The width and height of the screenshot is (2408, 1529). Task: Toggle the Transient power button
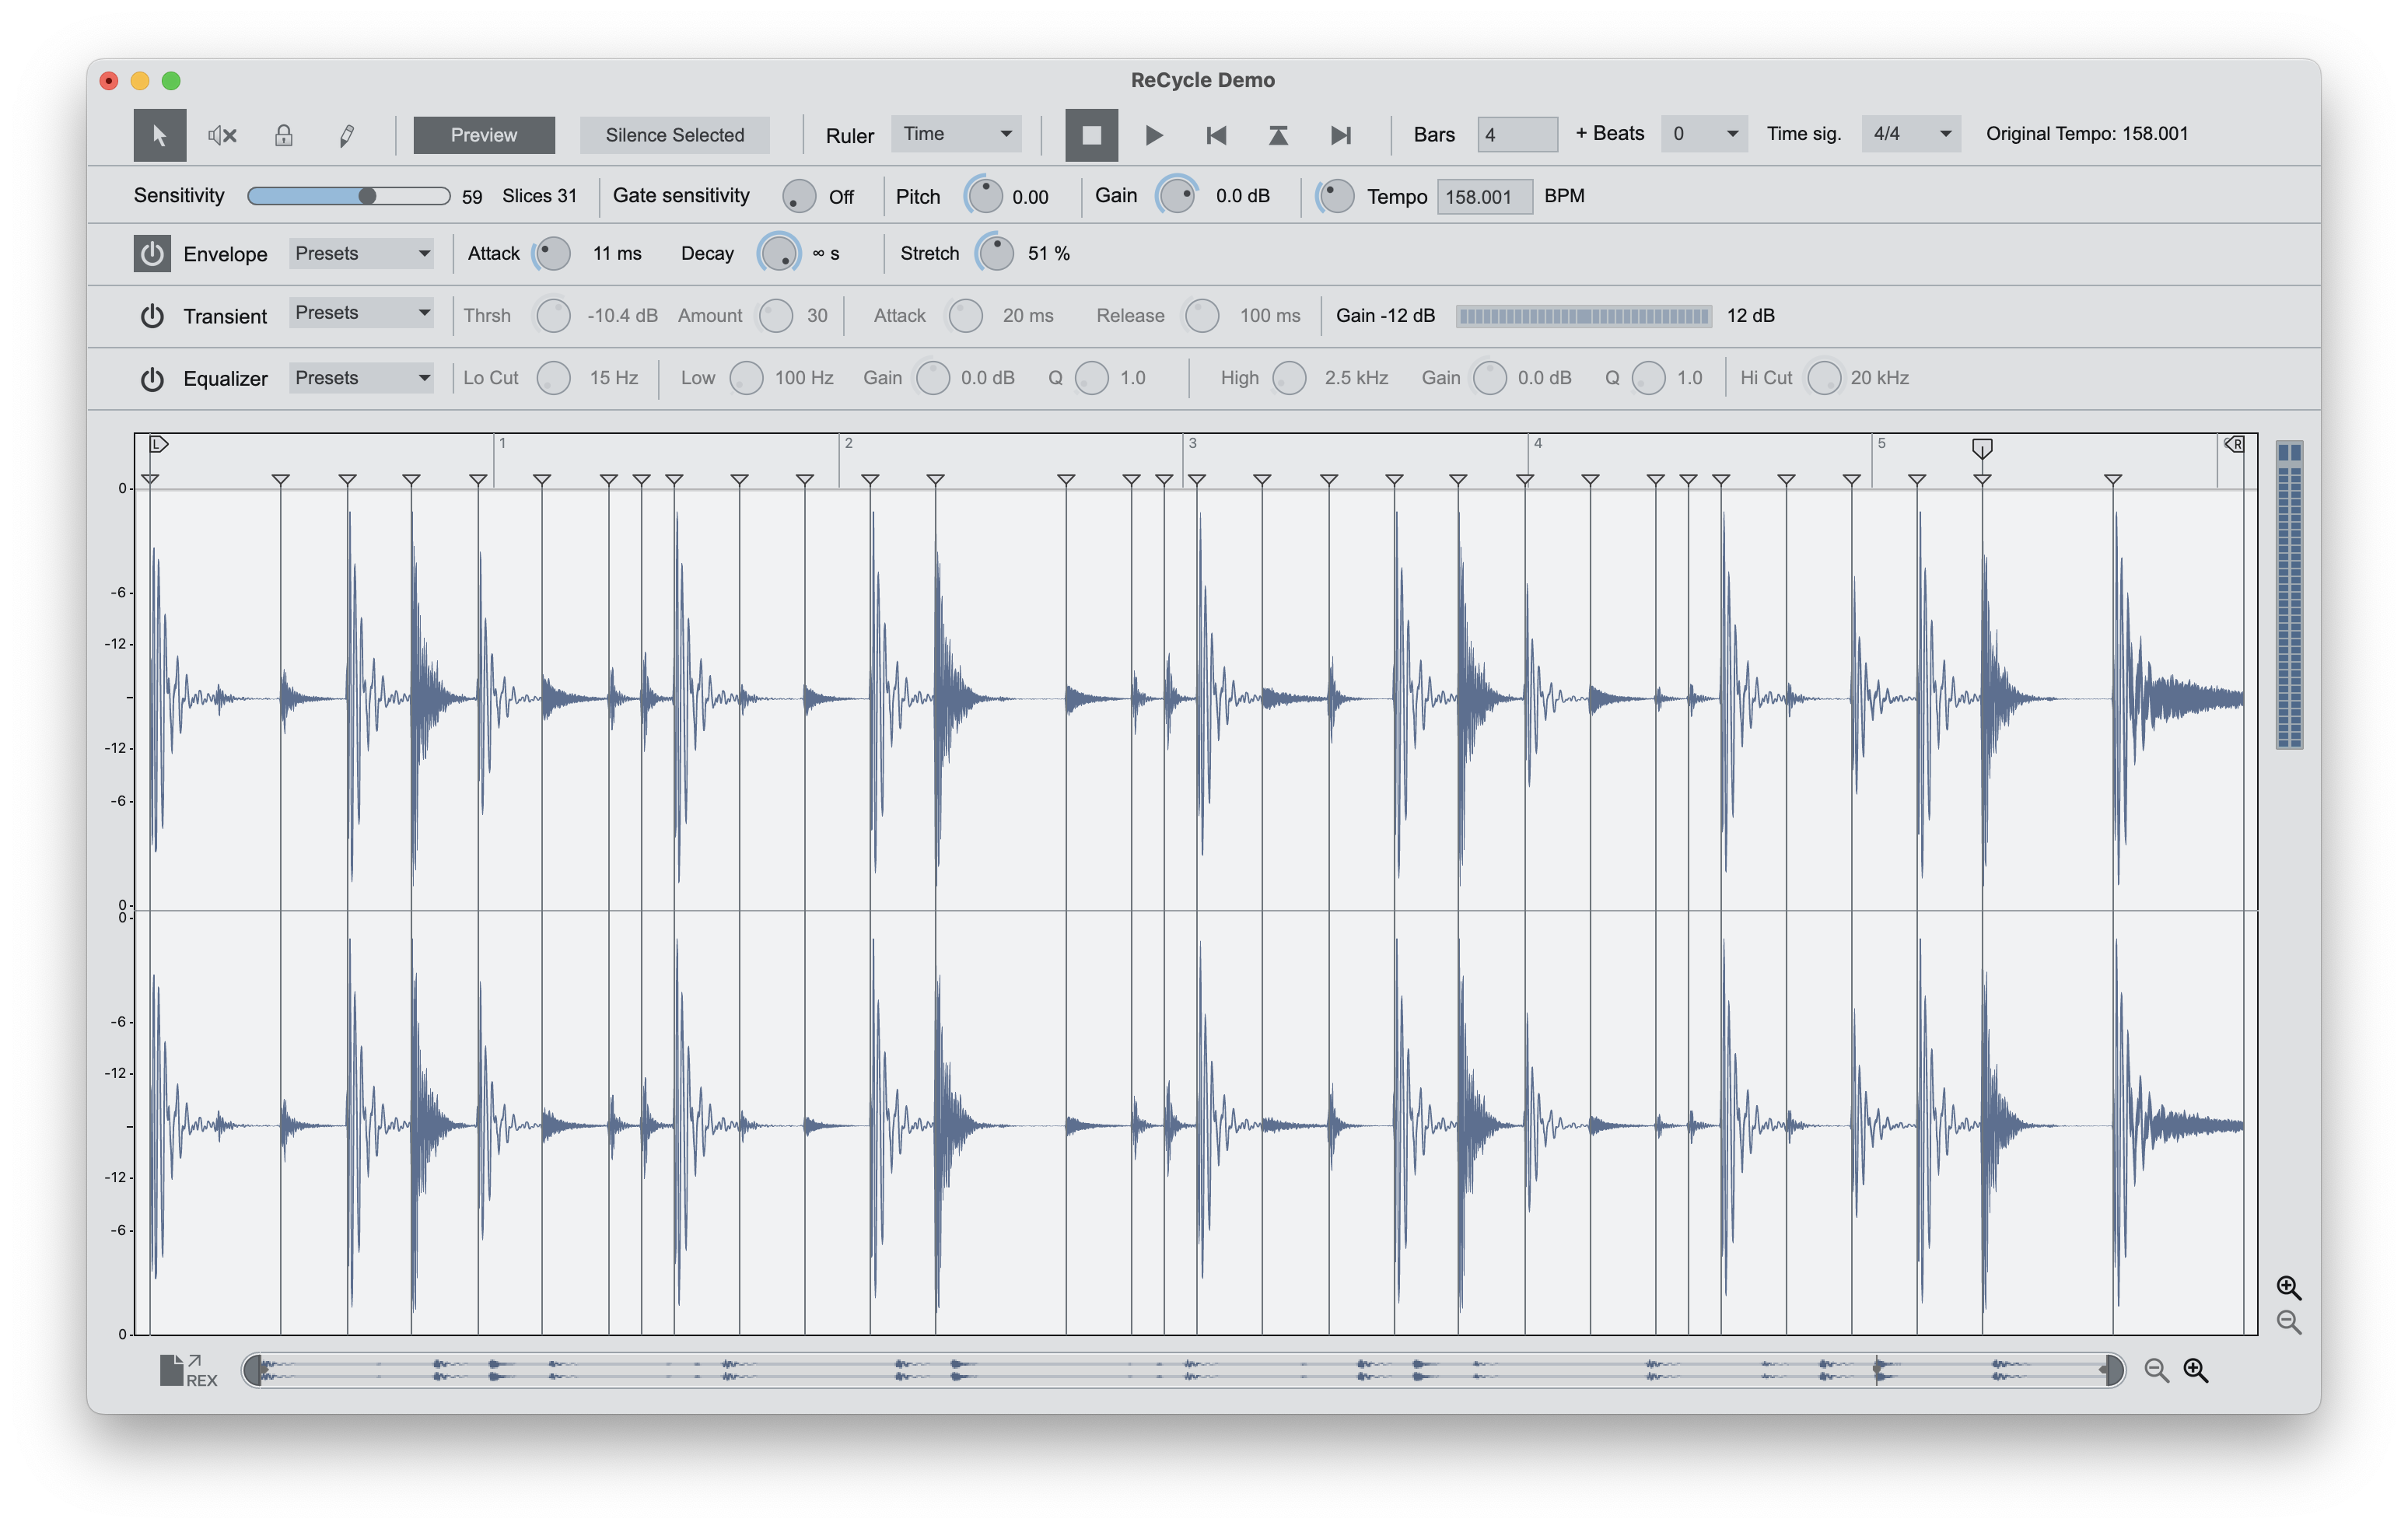pyautogui.click(x=152, y=316)
